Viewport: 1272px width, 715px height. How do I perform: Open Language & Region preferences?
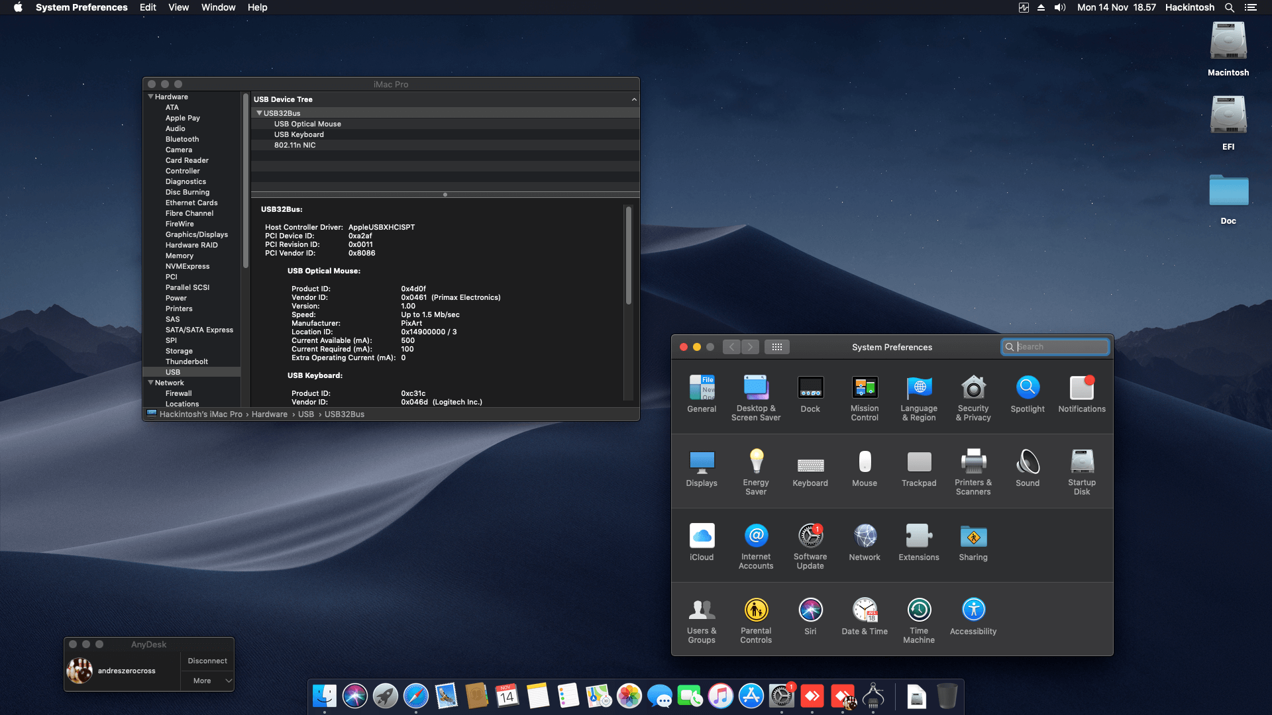(x=919, y=397)
